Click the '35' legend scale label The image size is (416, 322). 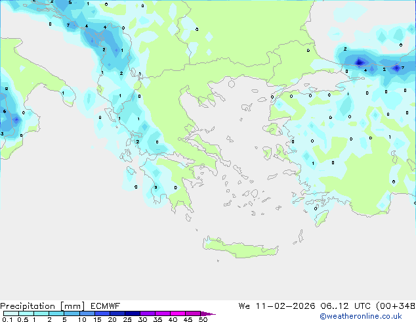(157, 319)
